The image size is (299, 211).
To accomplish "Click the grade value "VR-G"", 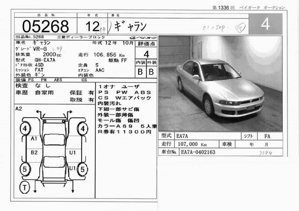I will tap(40, 49).
